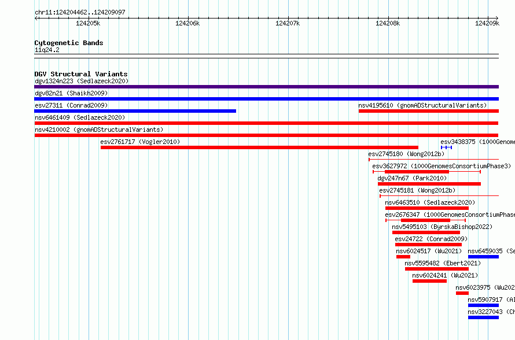Open the nsv3227043 label
Screen dimensions: 515x340
[491, 312]
